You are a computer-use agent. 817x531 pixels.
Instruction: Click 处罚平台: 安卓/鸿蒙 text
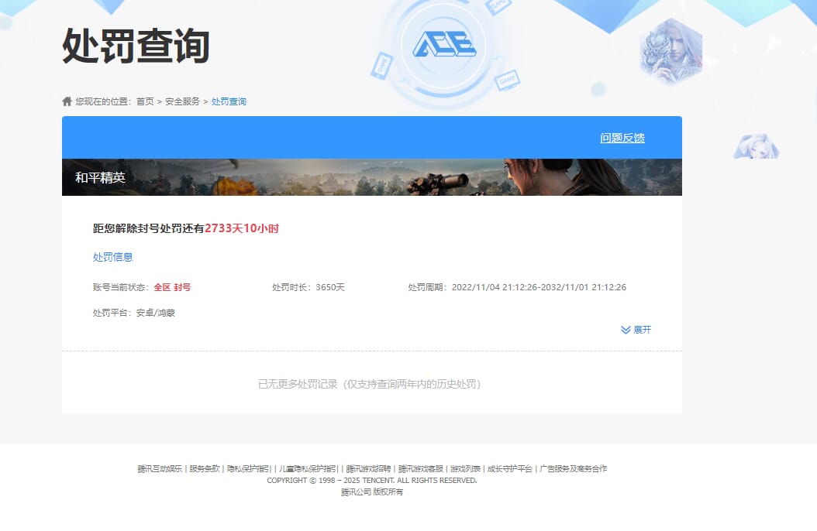click(x=134, y=313)
